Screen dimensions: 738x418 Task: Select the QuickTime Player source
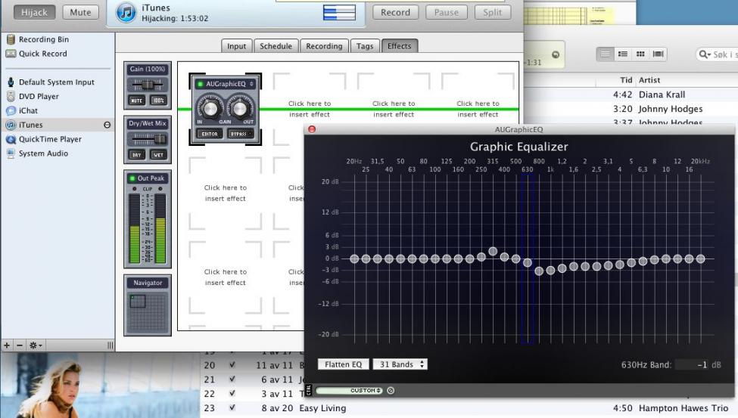tap(50, 139)
